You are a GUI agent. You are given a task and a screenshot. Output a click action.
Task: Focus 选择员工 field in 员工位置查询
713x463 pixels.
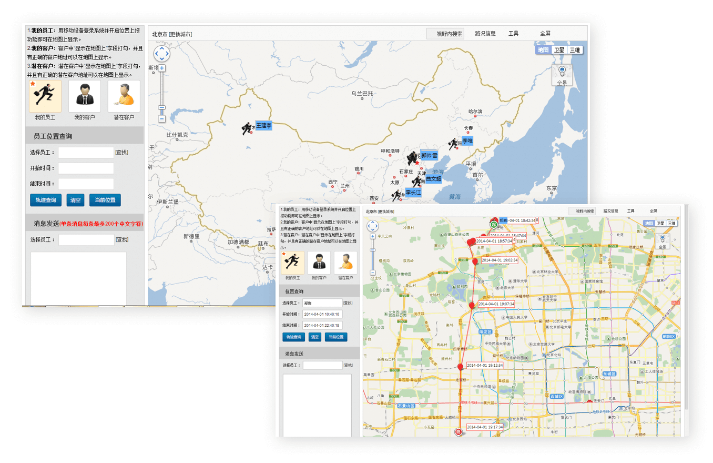point(86,153)
